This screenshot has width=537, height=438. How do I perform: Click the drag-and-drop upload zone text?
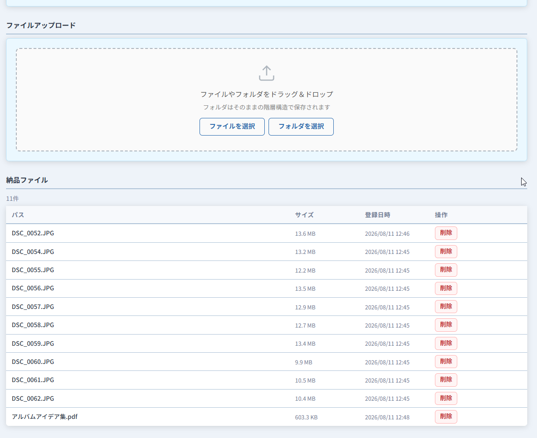[x=267, y=94]
